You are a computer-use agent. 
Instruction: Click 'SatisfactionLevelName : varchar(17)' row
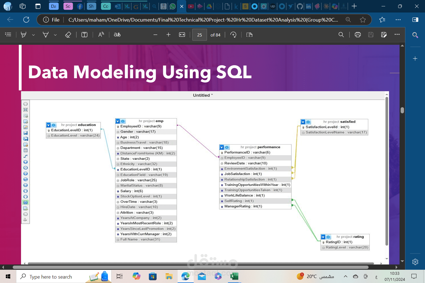(334, 132)
